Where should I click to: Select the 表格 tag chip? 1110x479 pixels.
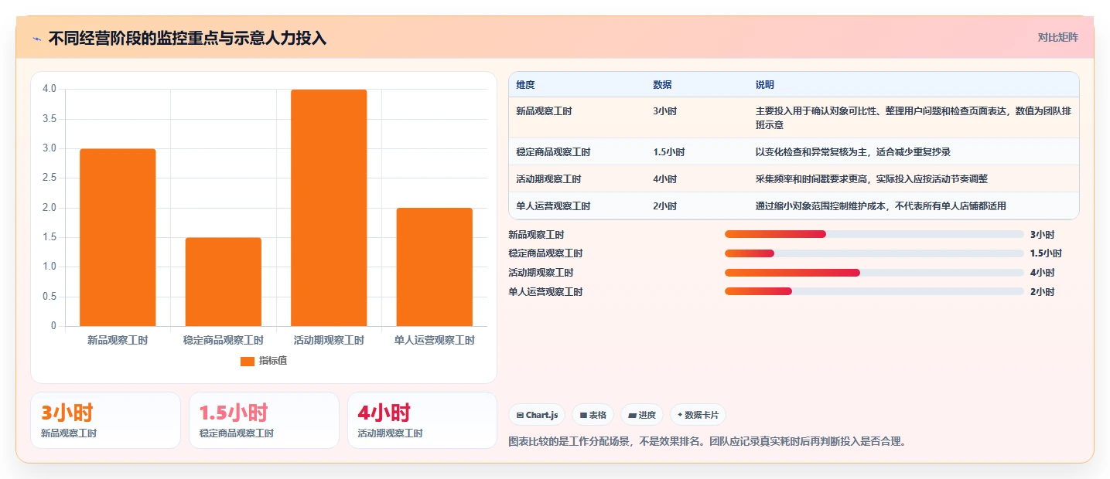pos(593,415)
